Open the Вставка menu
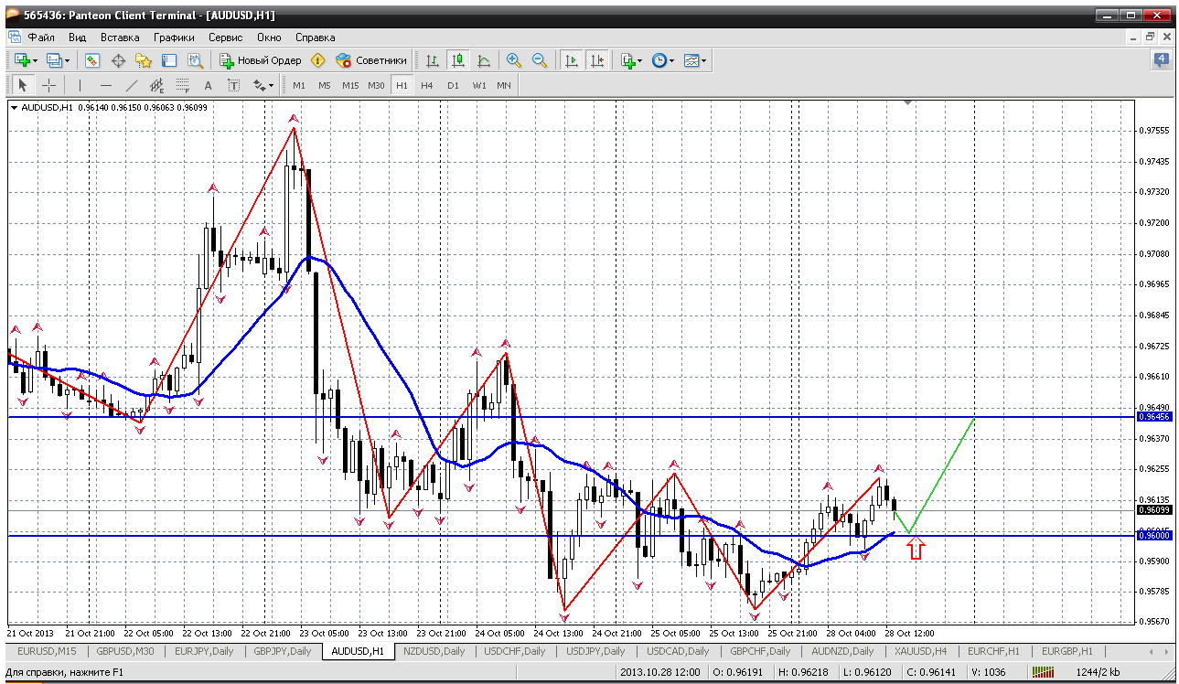 pyautogui.click(x=120, y=37)
